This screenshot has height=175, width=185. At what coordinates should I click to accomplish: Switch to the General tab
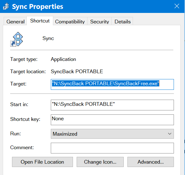coord(15,21)
